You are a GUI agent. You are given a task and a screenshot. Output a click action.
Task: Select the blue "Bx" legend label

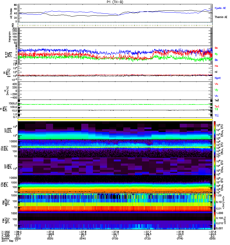tap(216, 60)
